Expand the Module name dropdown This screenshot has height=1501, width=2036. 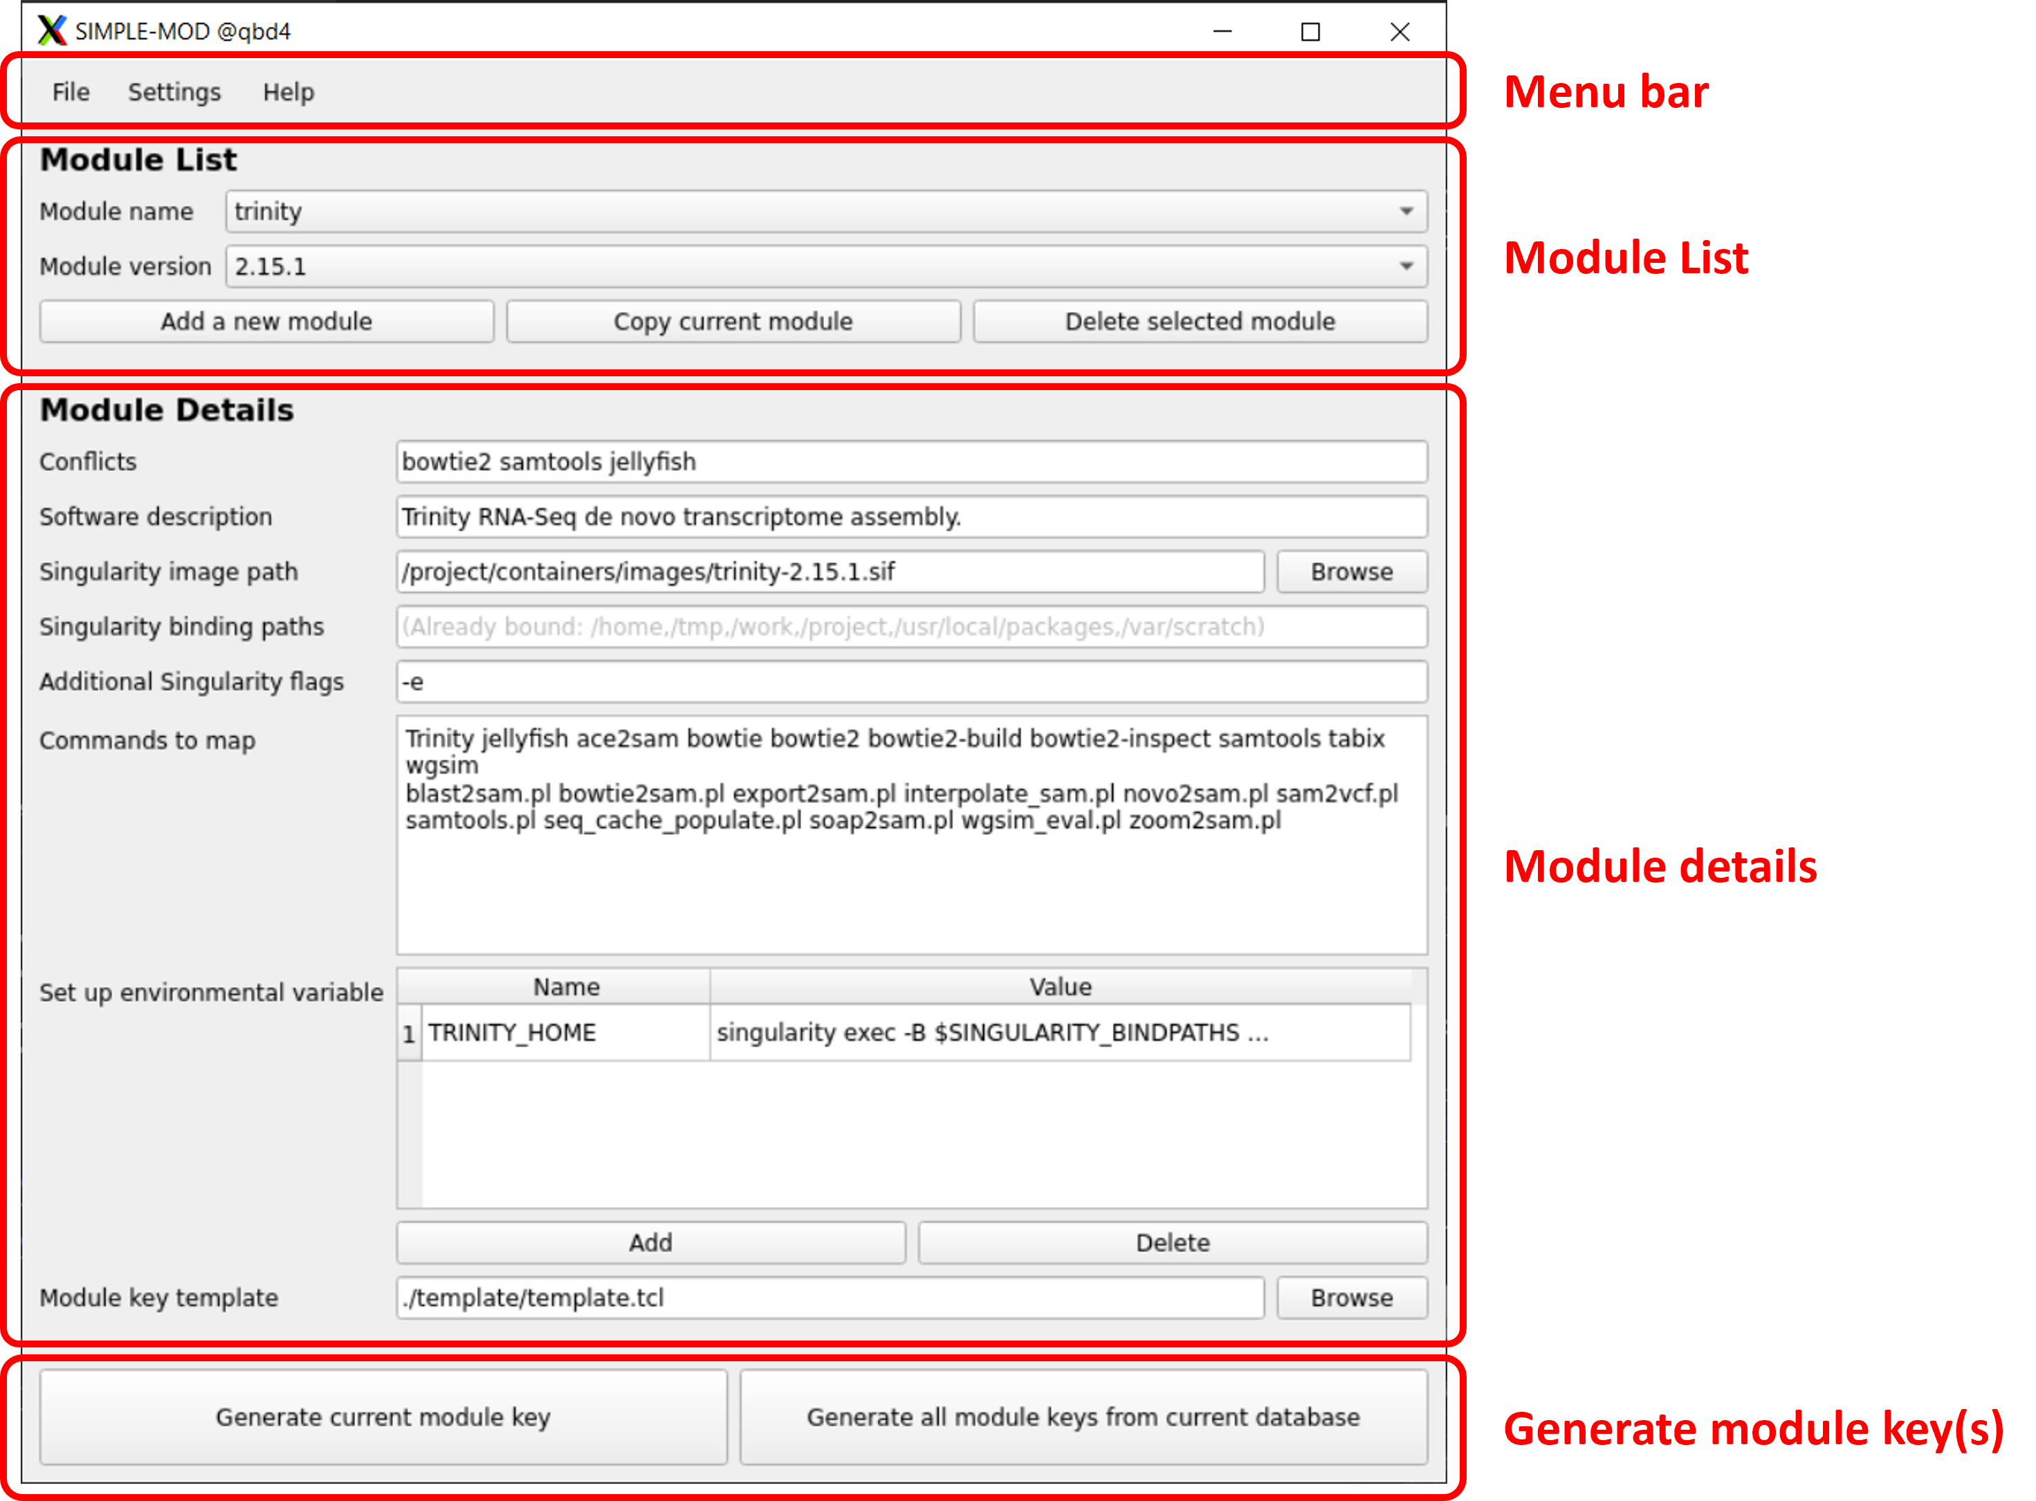tap(1406, 212)
